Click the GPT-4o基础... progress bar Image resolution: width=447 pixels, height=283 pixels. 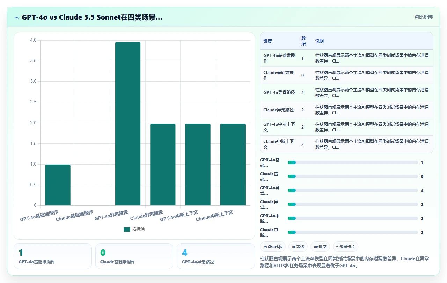coord(353,162)
